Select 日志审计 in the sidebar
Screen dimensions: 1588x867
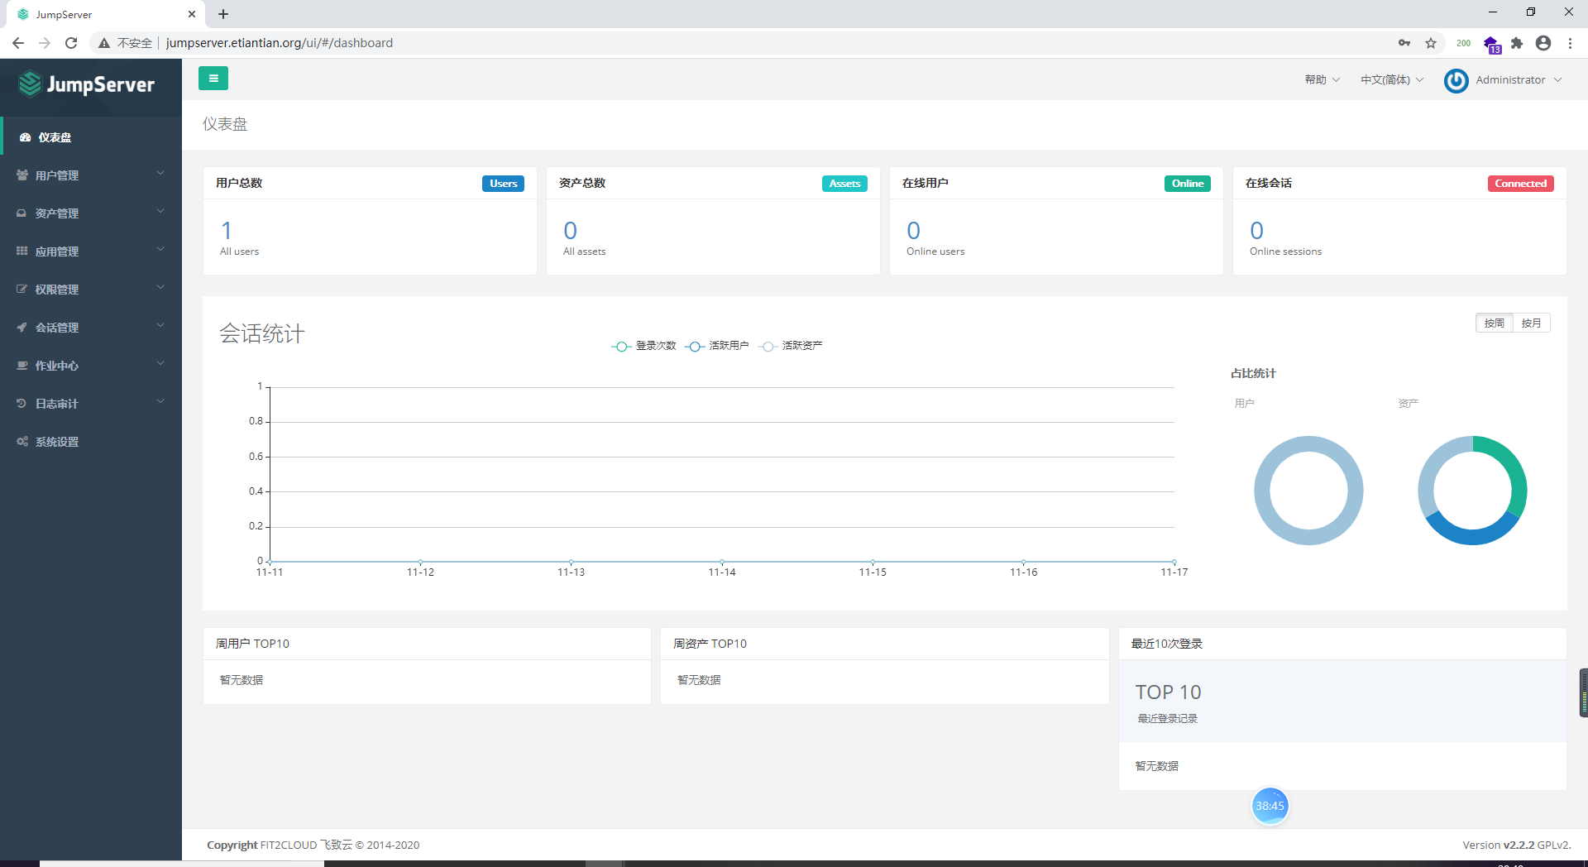[x=22, y=403]
